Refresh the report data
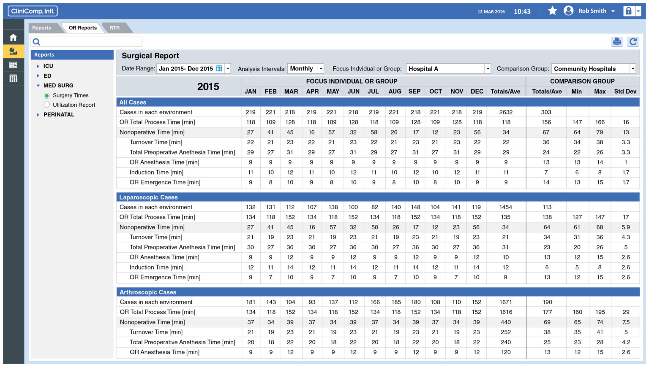 (x=633, y=42)
